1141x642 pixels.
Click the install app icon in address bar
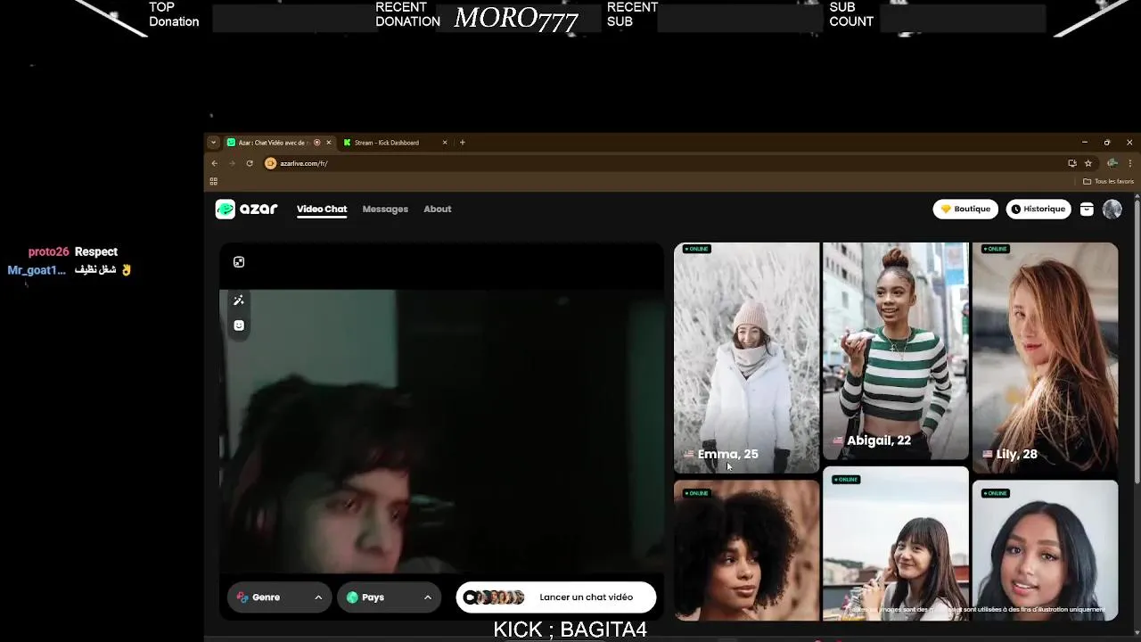pyautogui.click(x=1072, y=163)
